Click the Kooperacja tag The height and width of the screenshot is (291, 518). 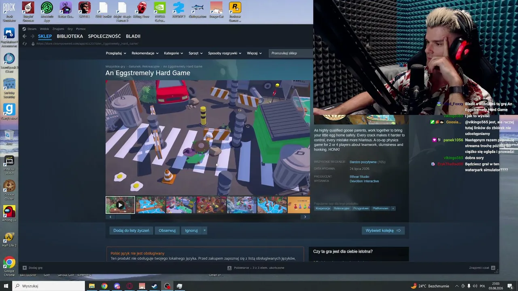pyautogui.click(x=323, y=209)
